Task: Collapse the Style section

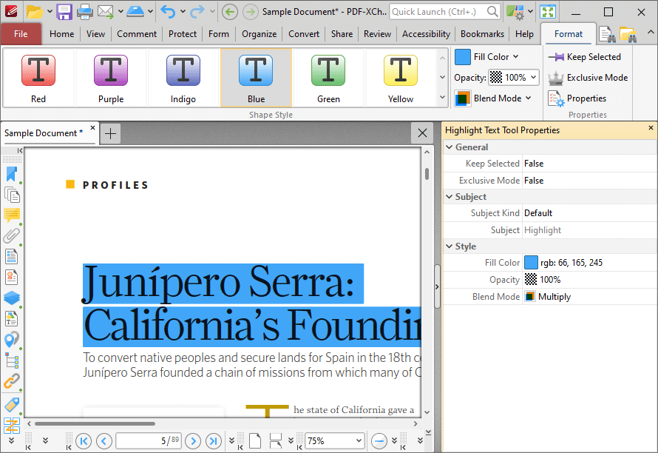Action: [x=450, y=246]
